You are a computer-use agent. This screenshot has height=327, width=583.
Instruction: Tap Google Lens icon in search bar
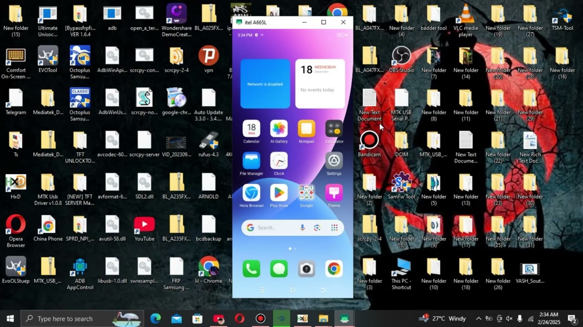[317, 228]
